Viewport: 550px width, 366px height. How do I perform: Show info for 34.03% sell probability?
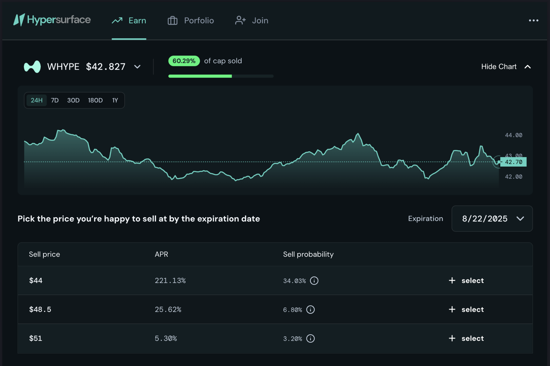[x=314, y=280]
